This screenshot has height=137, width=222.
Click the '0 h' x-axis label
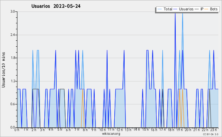coord(17,130)
